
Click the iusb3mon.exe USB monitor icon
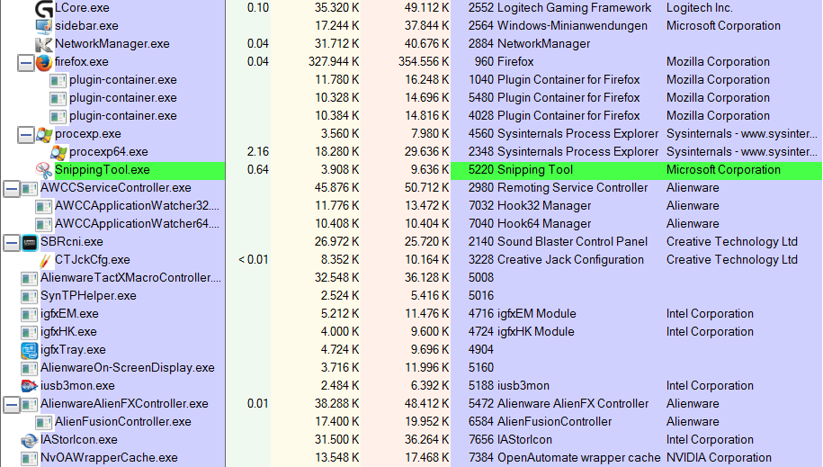(x=29, y=386)
